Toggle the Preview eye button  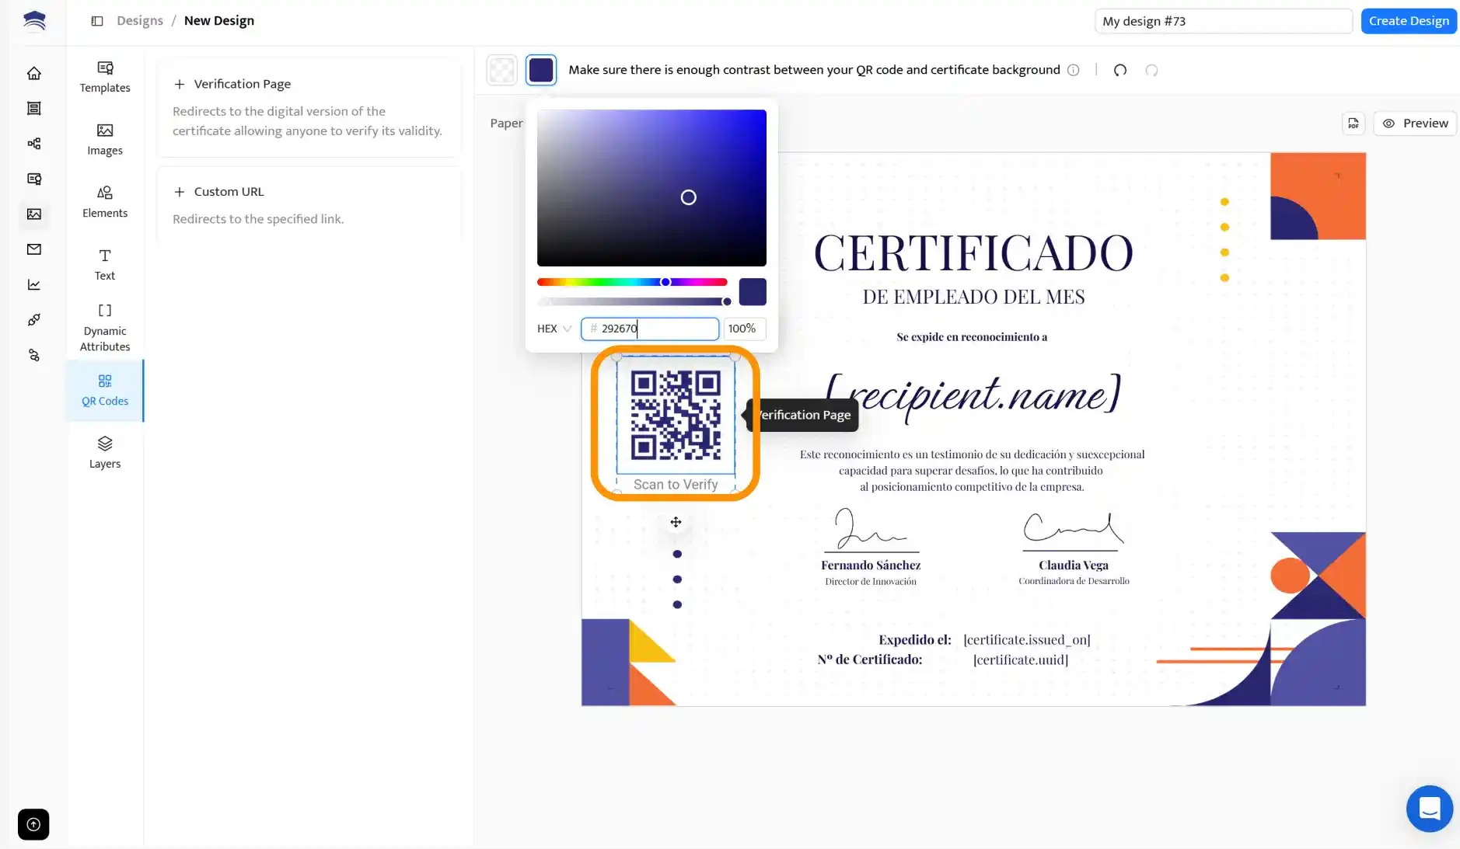[1414, 123]
